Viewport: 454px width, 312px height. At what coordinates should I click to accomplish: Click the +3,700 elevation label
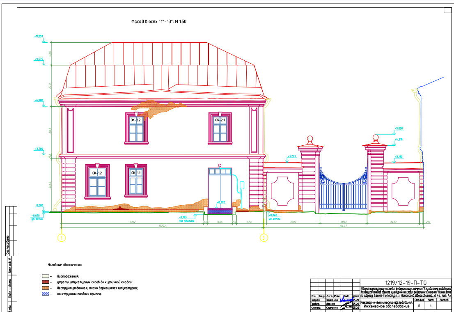[x=39, y=149]
